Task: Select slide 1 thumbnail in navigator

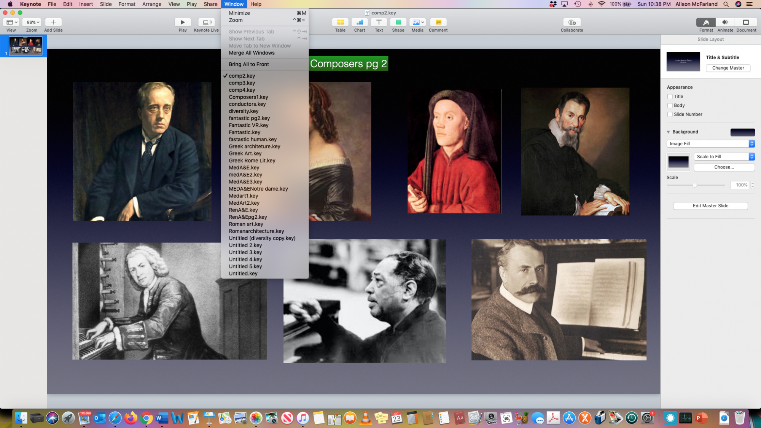Action: [25, 46]
